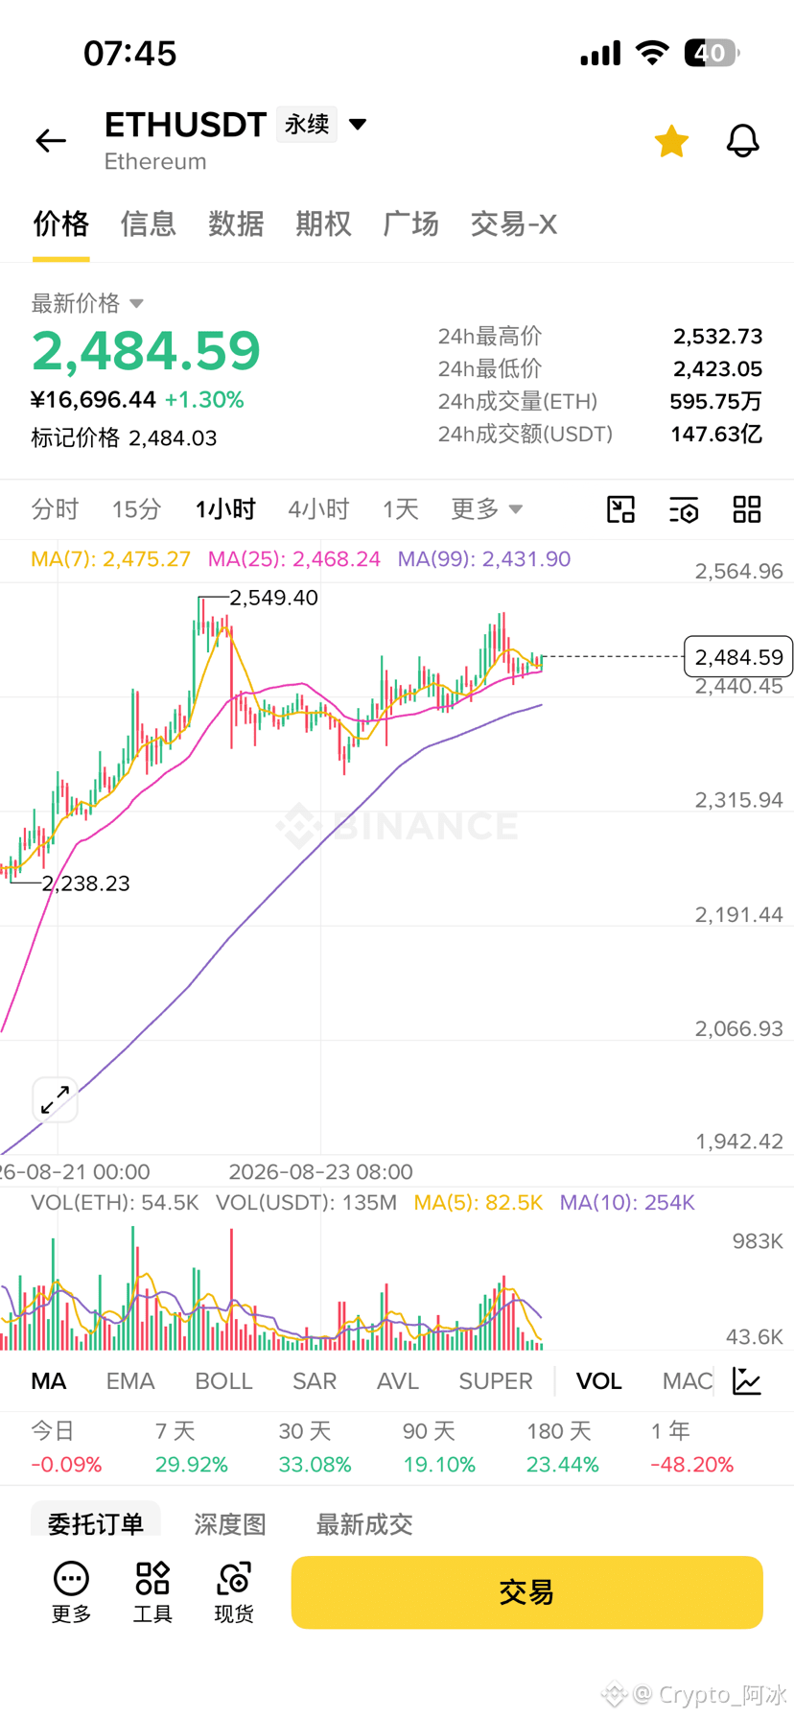794x1719 pixels.
Task: Tap the back arrow icon
Action: [x=51, y=141]
